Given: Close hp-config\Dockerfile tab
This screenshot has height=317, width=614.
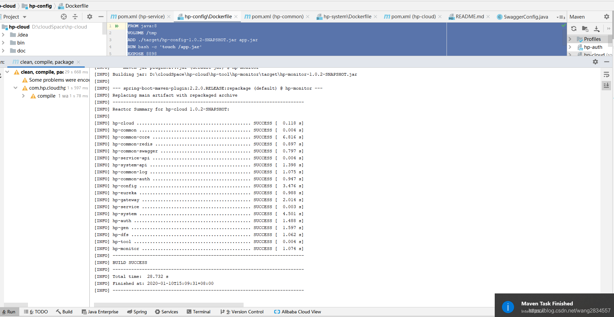Looking at the screenshot, I should coord(236,17).
